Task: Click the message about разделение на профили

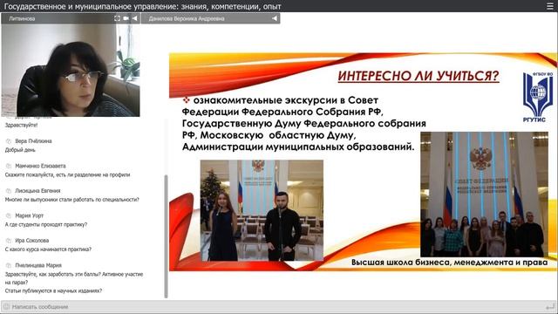Action: click(67, 175)
